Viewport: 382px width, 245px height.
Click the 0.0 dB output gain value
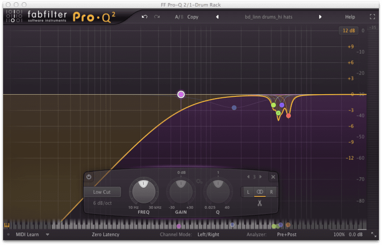(356, 235)
